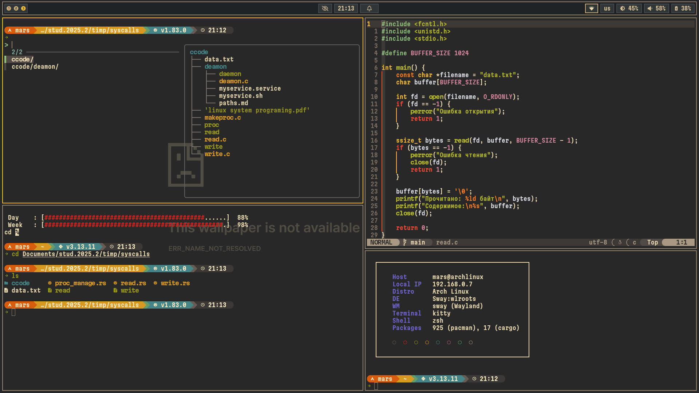Click the git branch main icon in statusline
699x393 pixels.
[x=405, y=242]
